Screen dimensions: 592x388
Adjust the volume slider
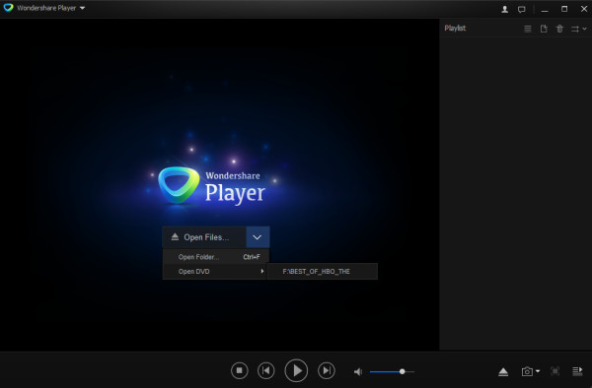392,372
